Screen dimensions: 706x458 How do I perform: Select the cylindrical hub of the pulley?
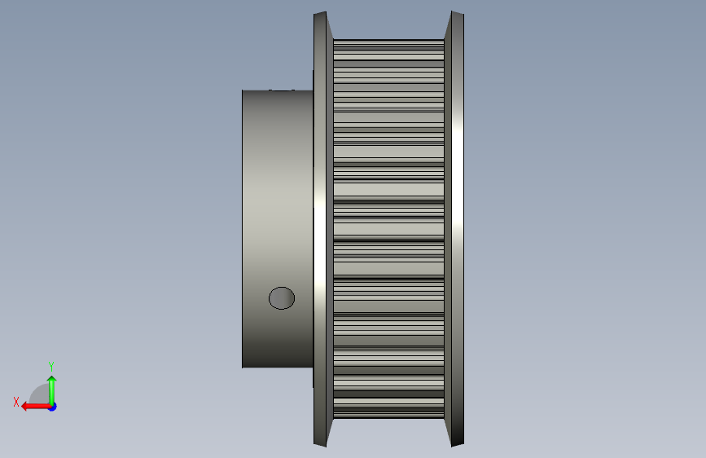pyautogui.click(x=278, y=228)
